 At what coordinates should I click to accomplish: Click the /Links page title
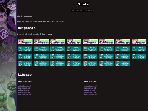tap(83, 4)
